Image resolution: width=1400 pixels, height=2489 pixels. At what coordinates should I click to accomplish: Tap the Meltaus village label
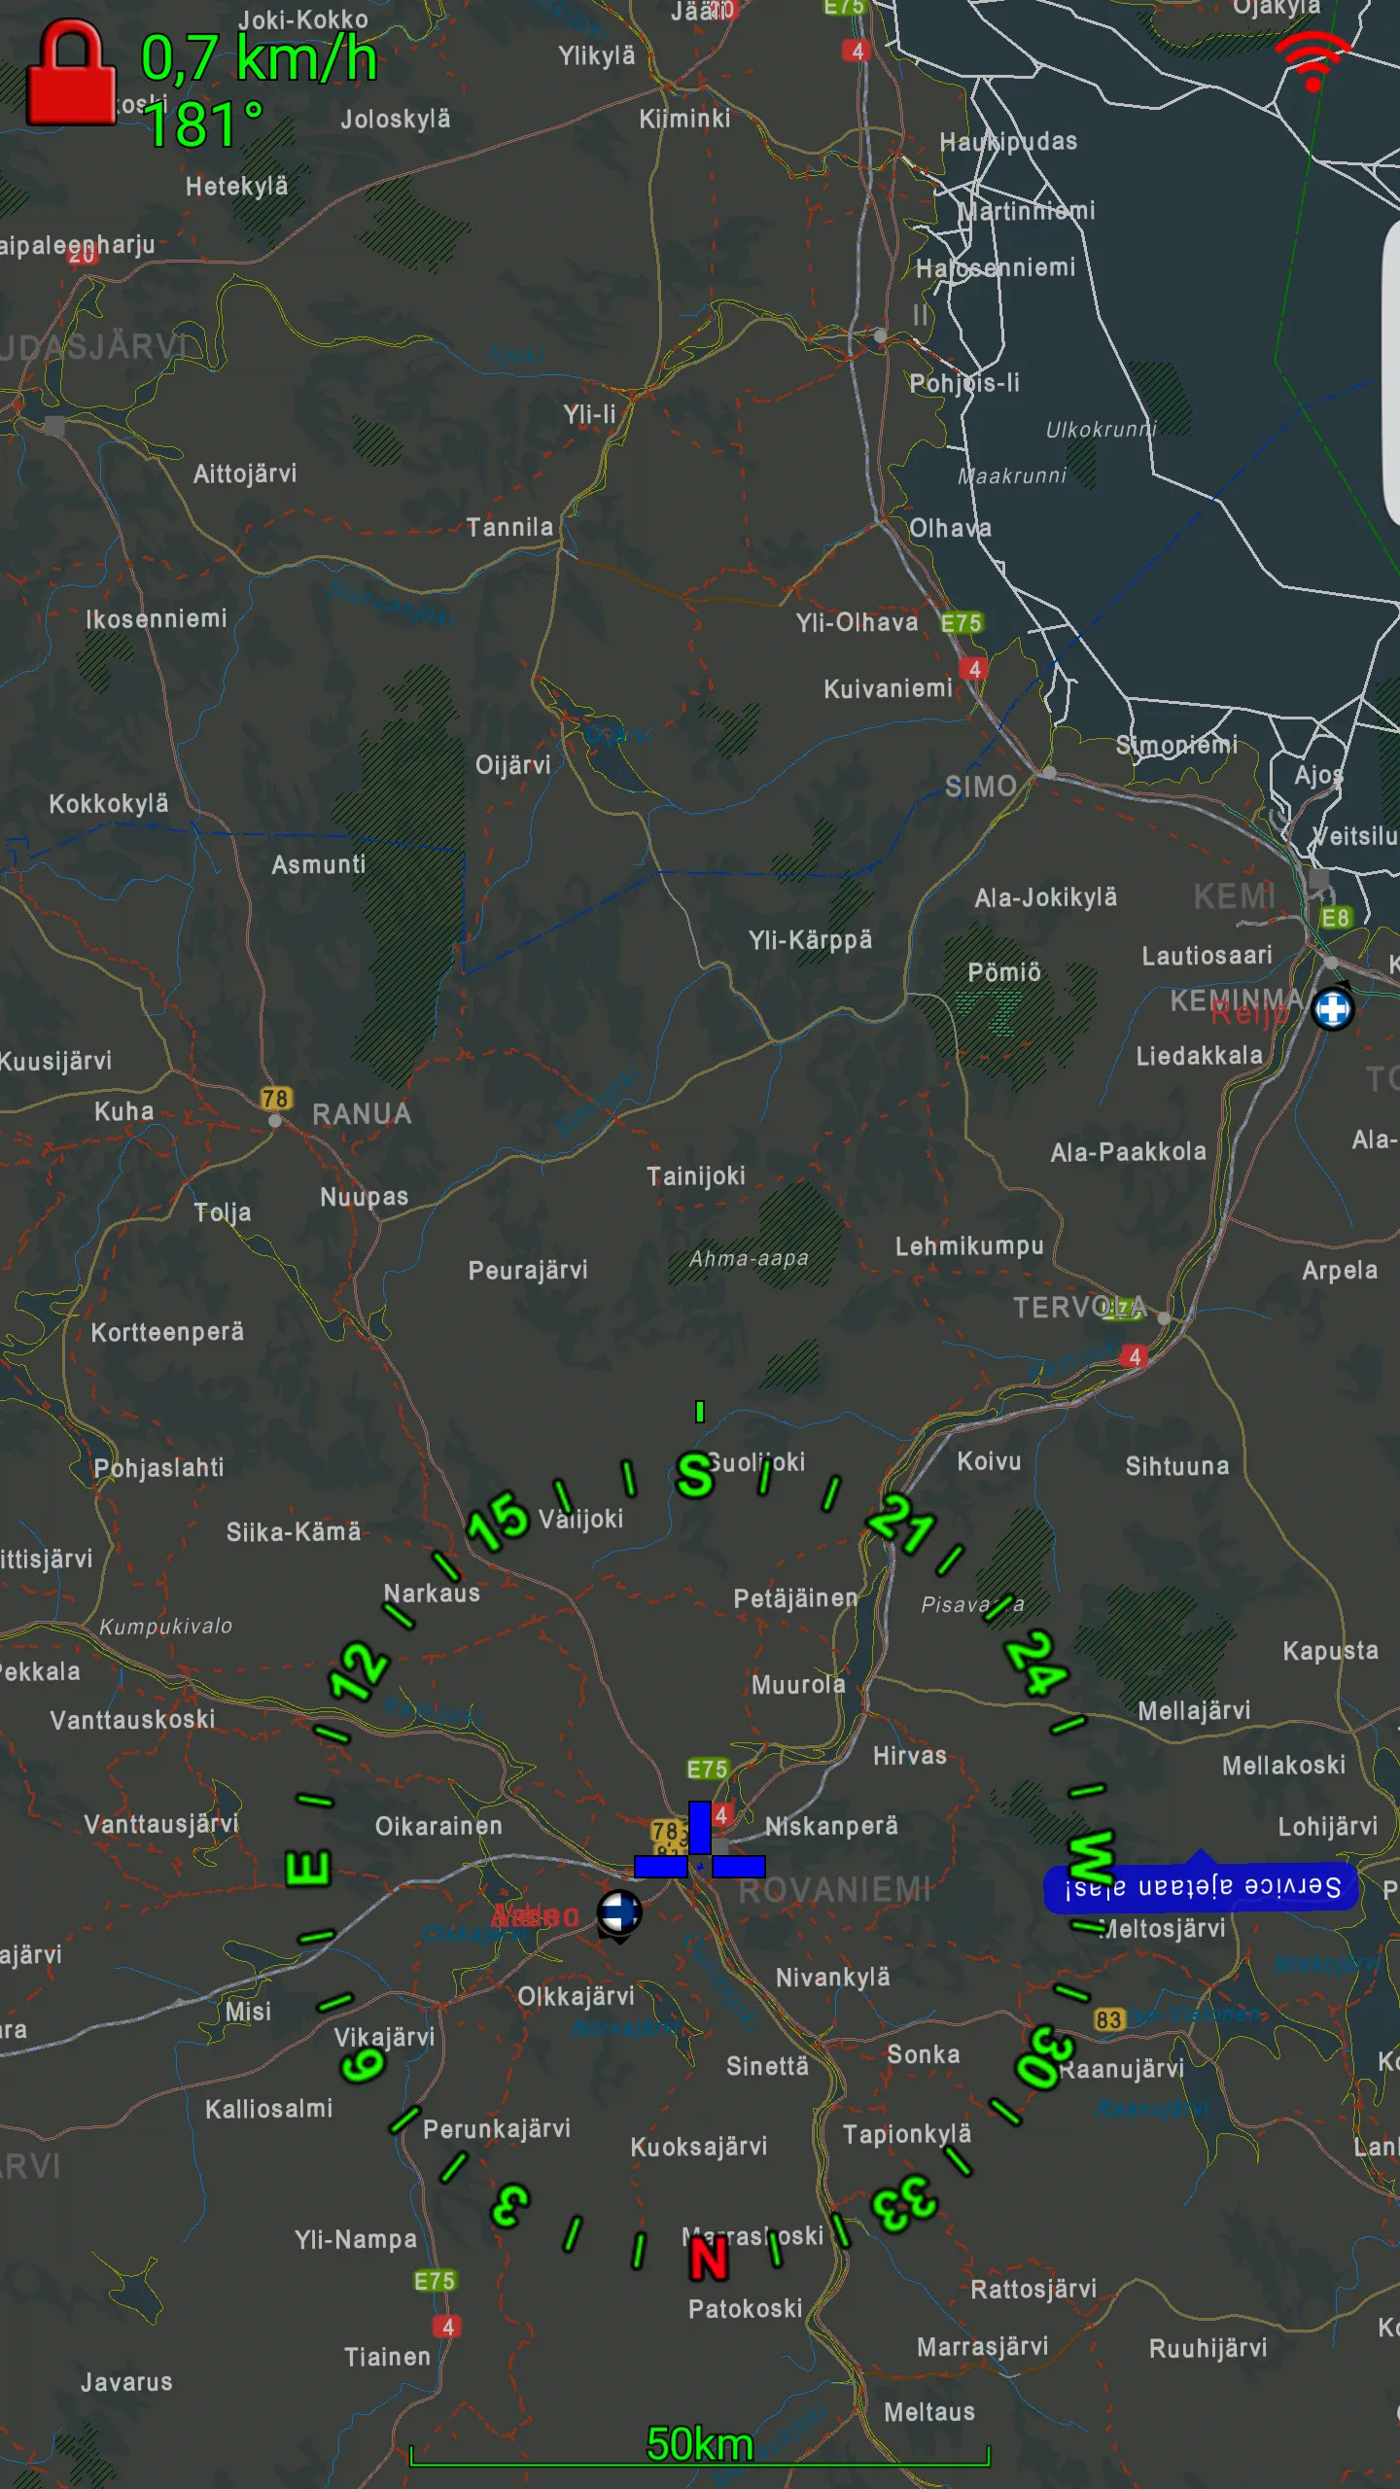point(929,2412)
